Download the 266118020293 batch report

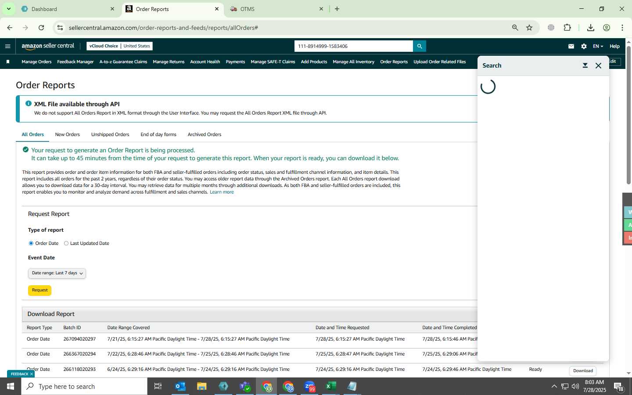(583, 371)
